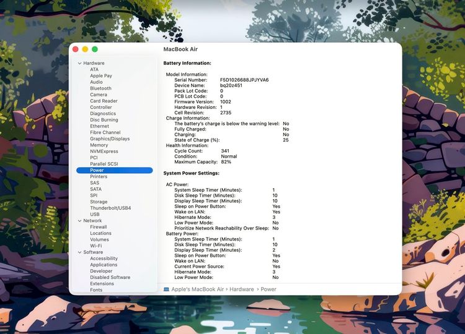Select Volumes under Network
The height and width of the screenshot is (334, 465).
(99, 239)
